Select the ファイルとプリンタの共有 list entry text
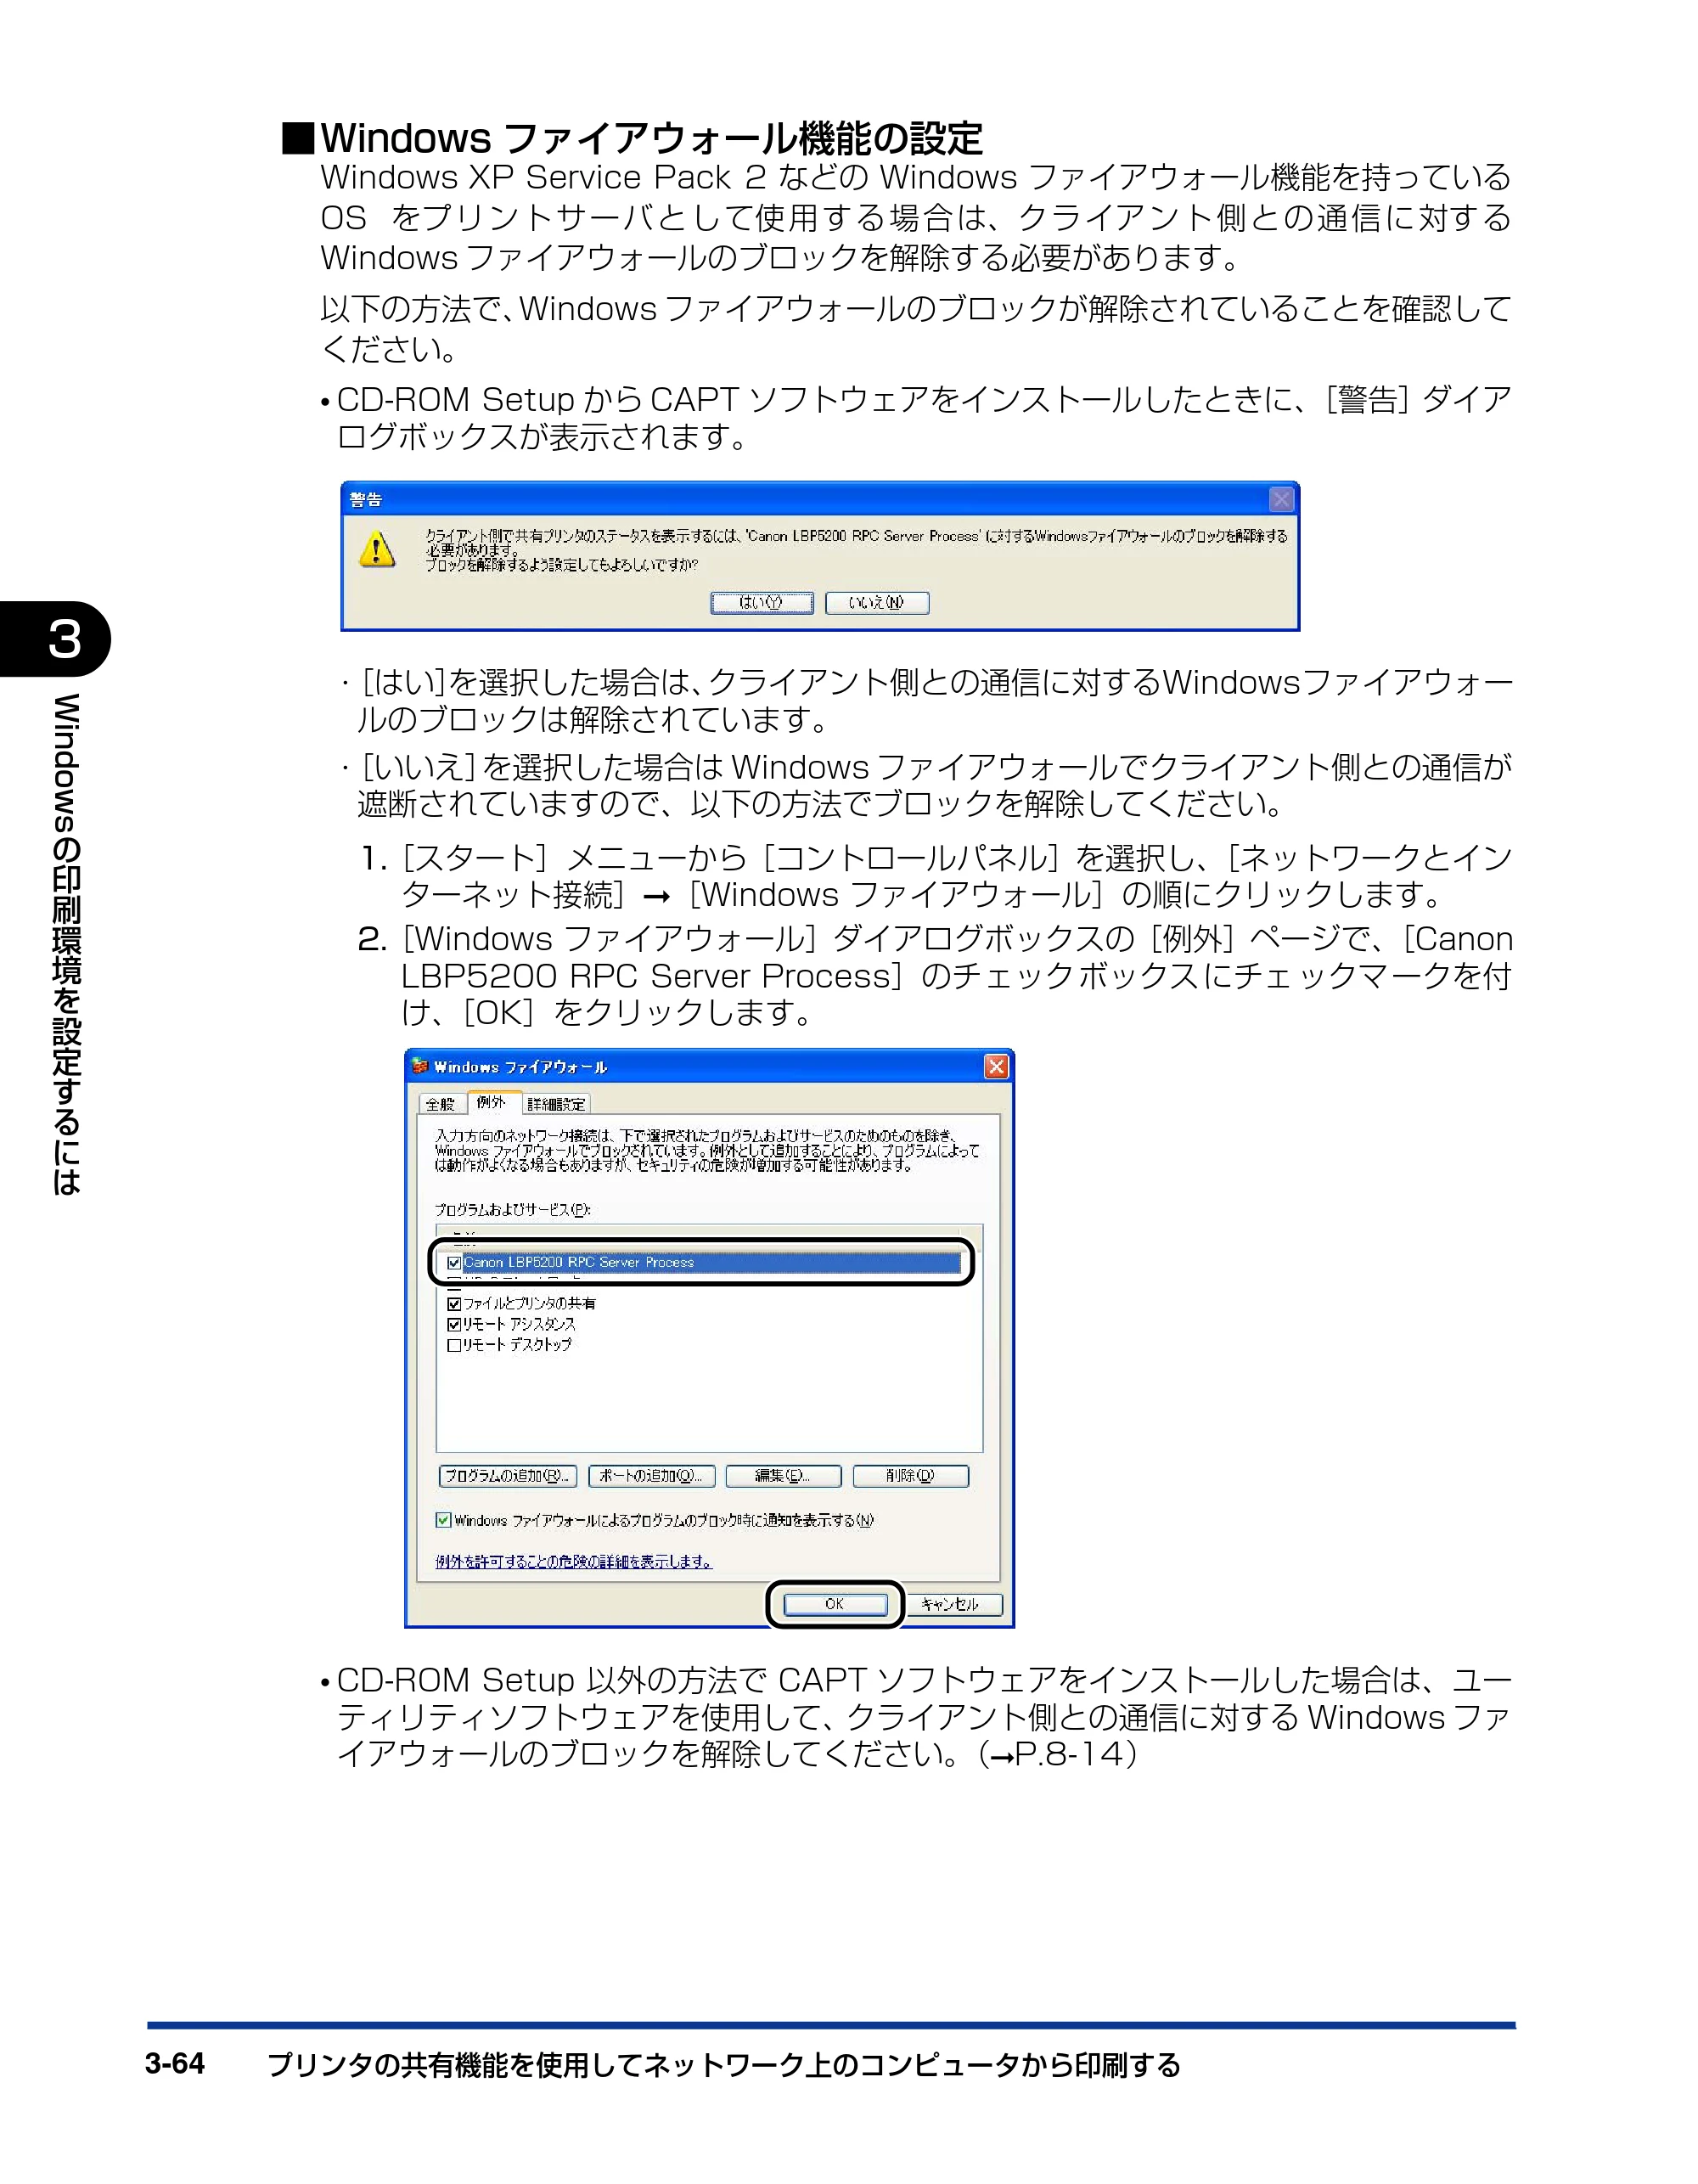The height and width of the screenshot is (2184, 1698). (x=529, y=1303)
